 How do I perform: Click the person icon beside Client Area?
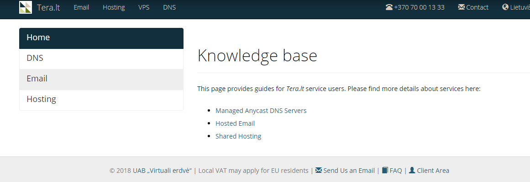tap(412, 170)
